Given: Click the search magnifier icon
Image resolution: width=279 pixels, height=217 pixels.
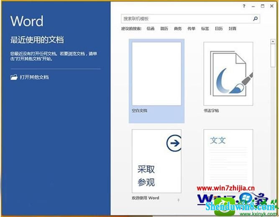Looking at the screenshot, I should 255,19.
